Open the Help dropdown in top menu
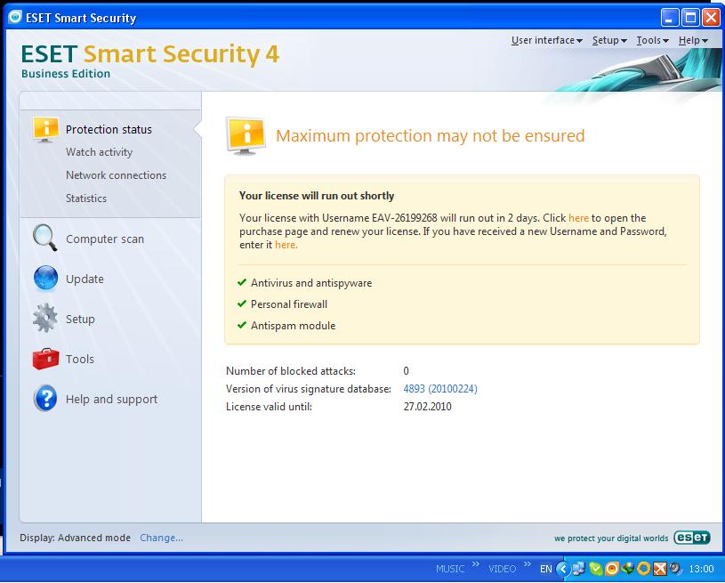The width and height of the screenshot is (725, 583). (x=693, y=40)
